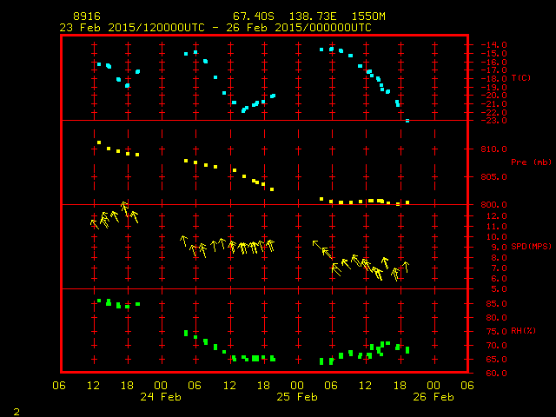Click the "11.0" wind speed tick label

[497, 226]
